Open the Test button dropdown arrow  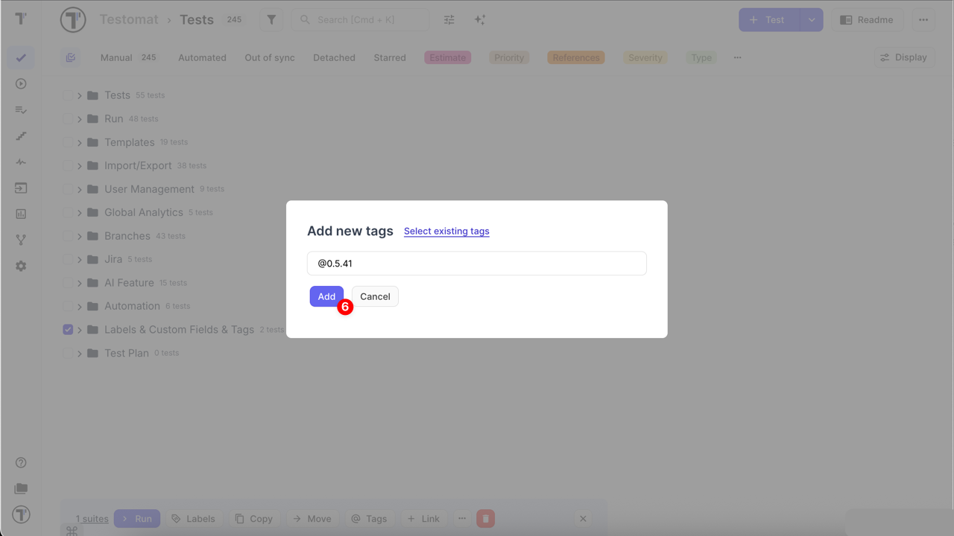[812, 19]
